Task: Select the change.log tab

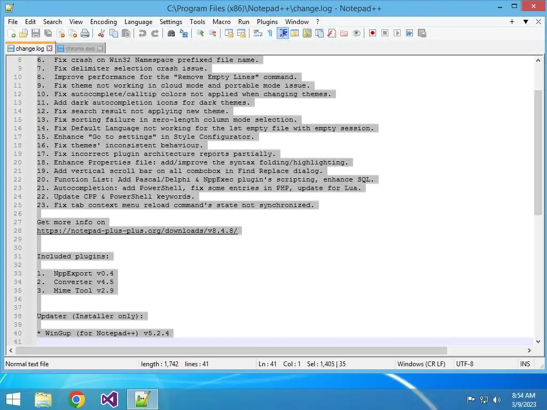Action: pyautogui.click(x=30, y=49)
